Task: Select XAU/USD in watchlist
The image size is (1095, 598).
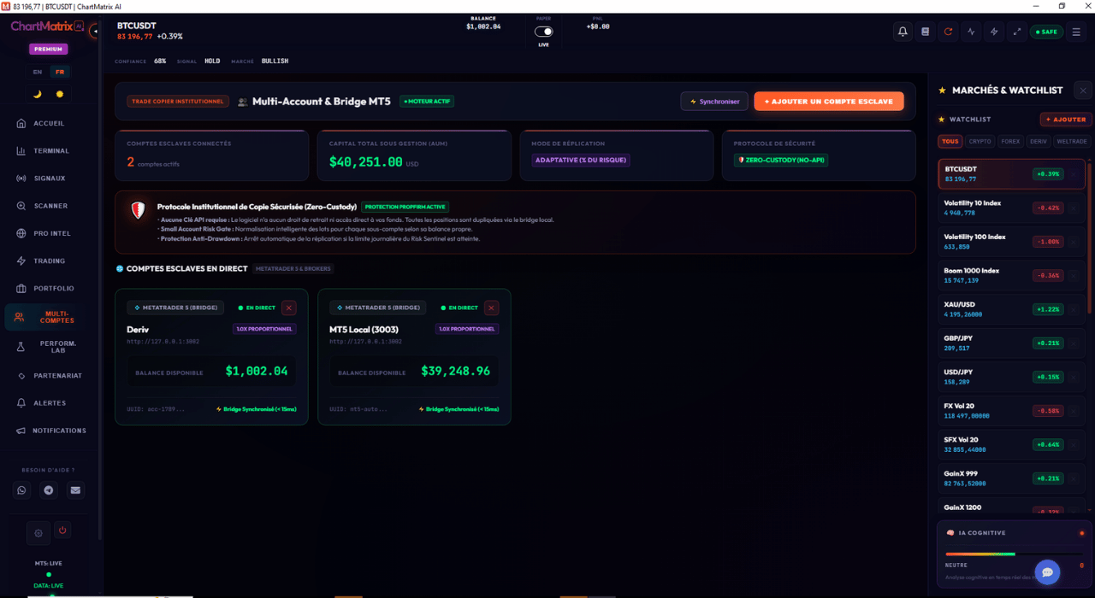Action: point(1011,308)
